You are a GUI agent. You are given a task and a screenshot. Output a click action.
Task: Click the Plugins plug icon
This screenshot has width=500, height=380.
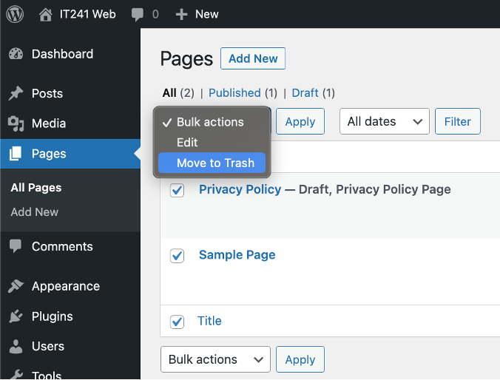click(x=16, y=316)
